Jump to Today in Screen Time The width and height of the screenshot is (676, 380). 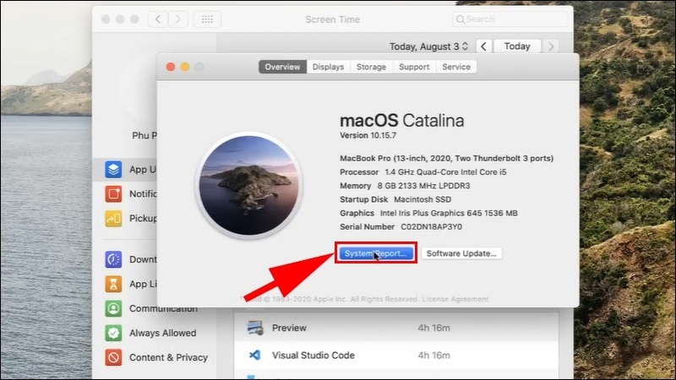[517, 46]
